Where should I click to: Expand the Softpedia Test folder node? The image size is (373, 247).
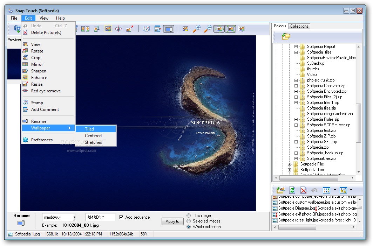click(289, 170)
